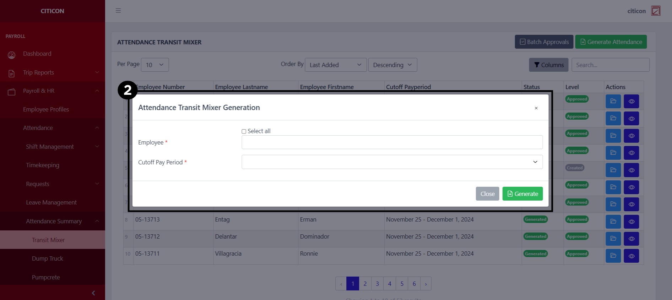Select Dump Truck in sidebar
This screenshot has height=300, width=672.
47,258
